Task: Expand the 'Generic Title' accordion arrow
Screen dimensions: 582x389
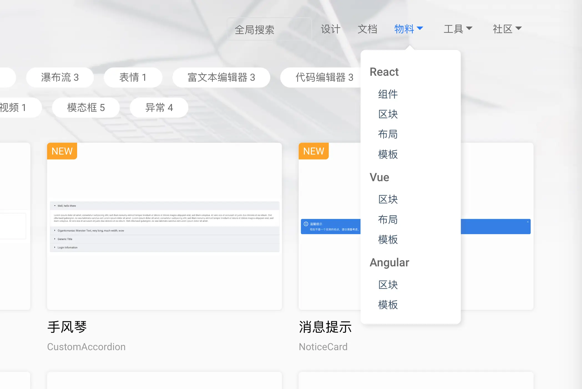Action: click(x=55, y=239)
